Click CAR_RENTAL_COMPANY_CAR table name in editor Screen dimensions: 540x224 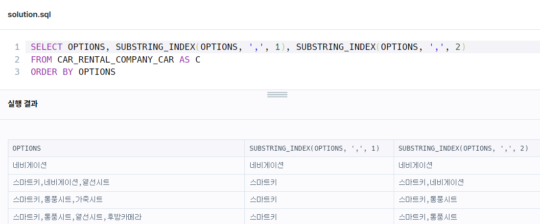pyautogui.click(x=116, y=60)
